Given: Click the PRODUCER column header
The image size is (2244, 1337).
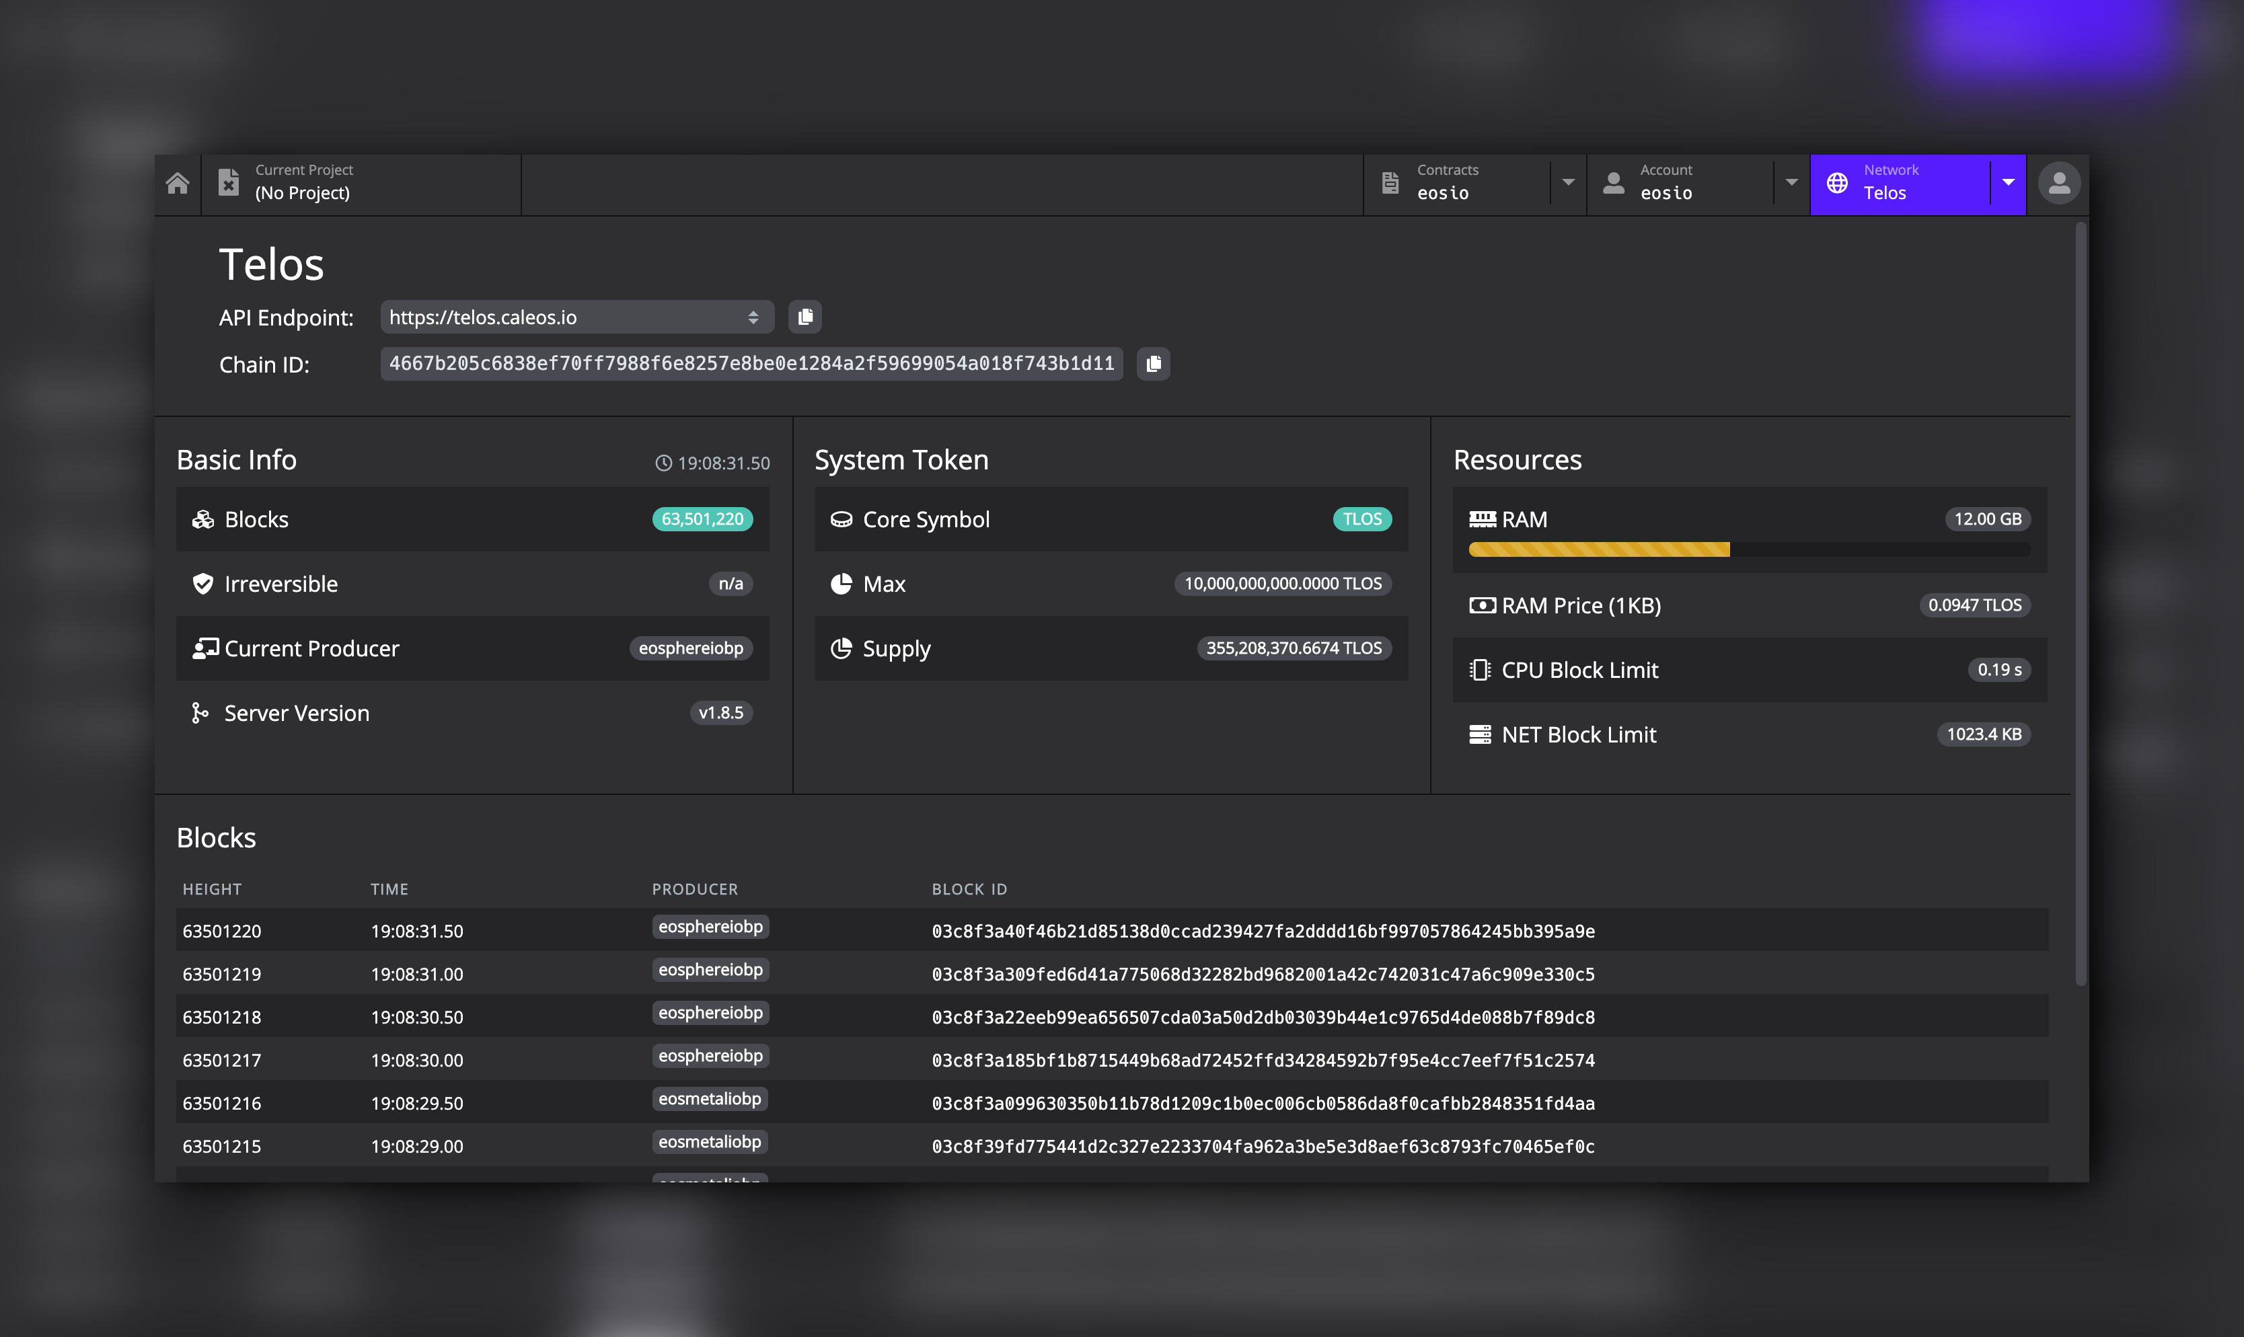Looking at the screenshot, I should tap(695, 889).
